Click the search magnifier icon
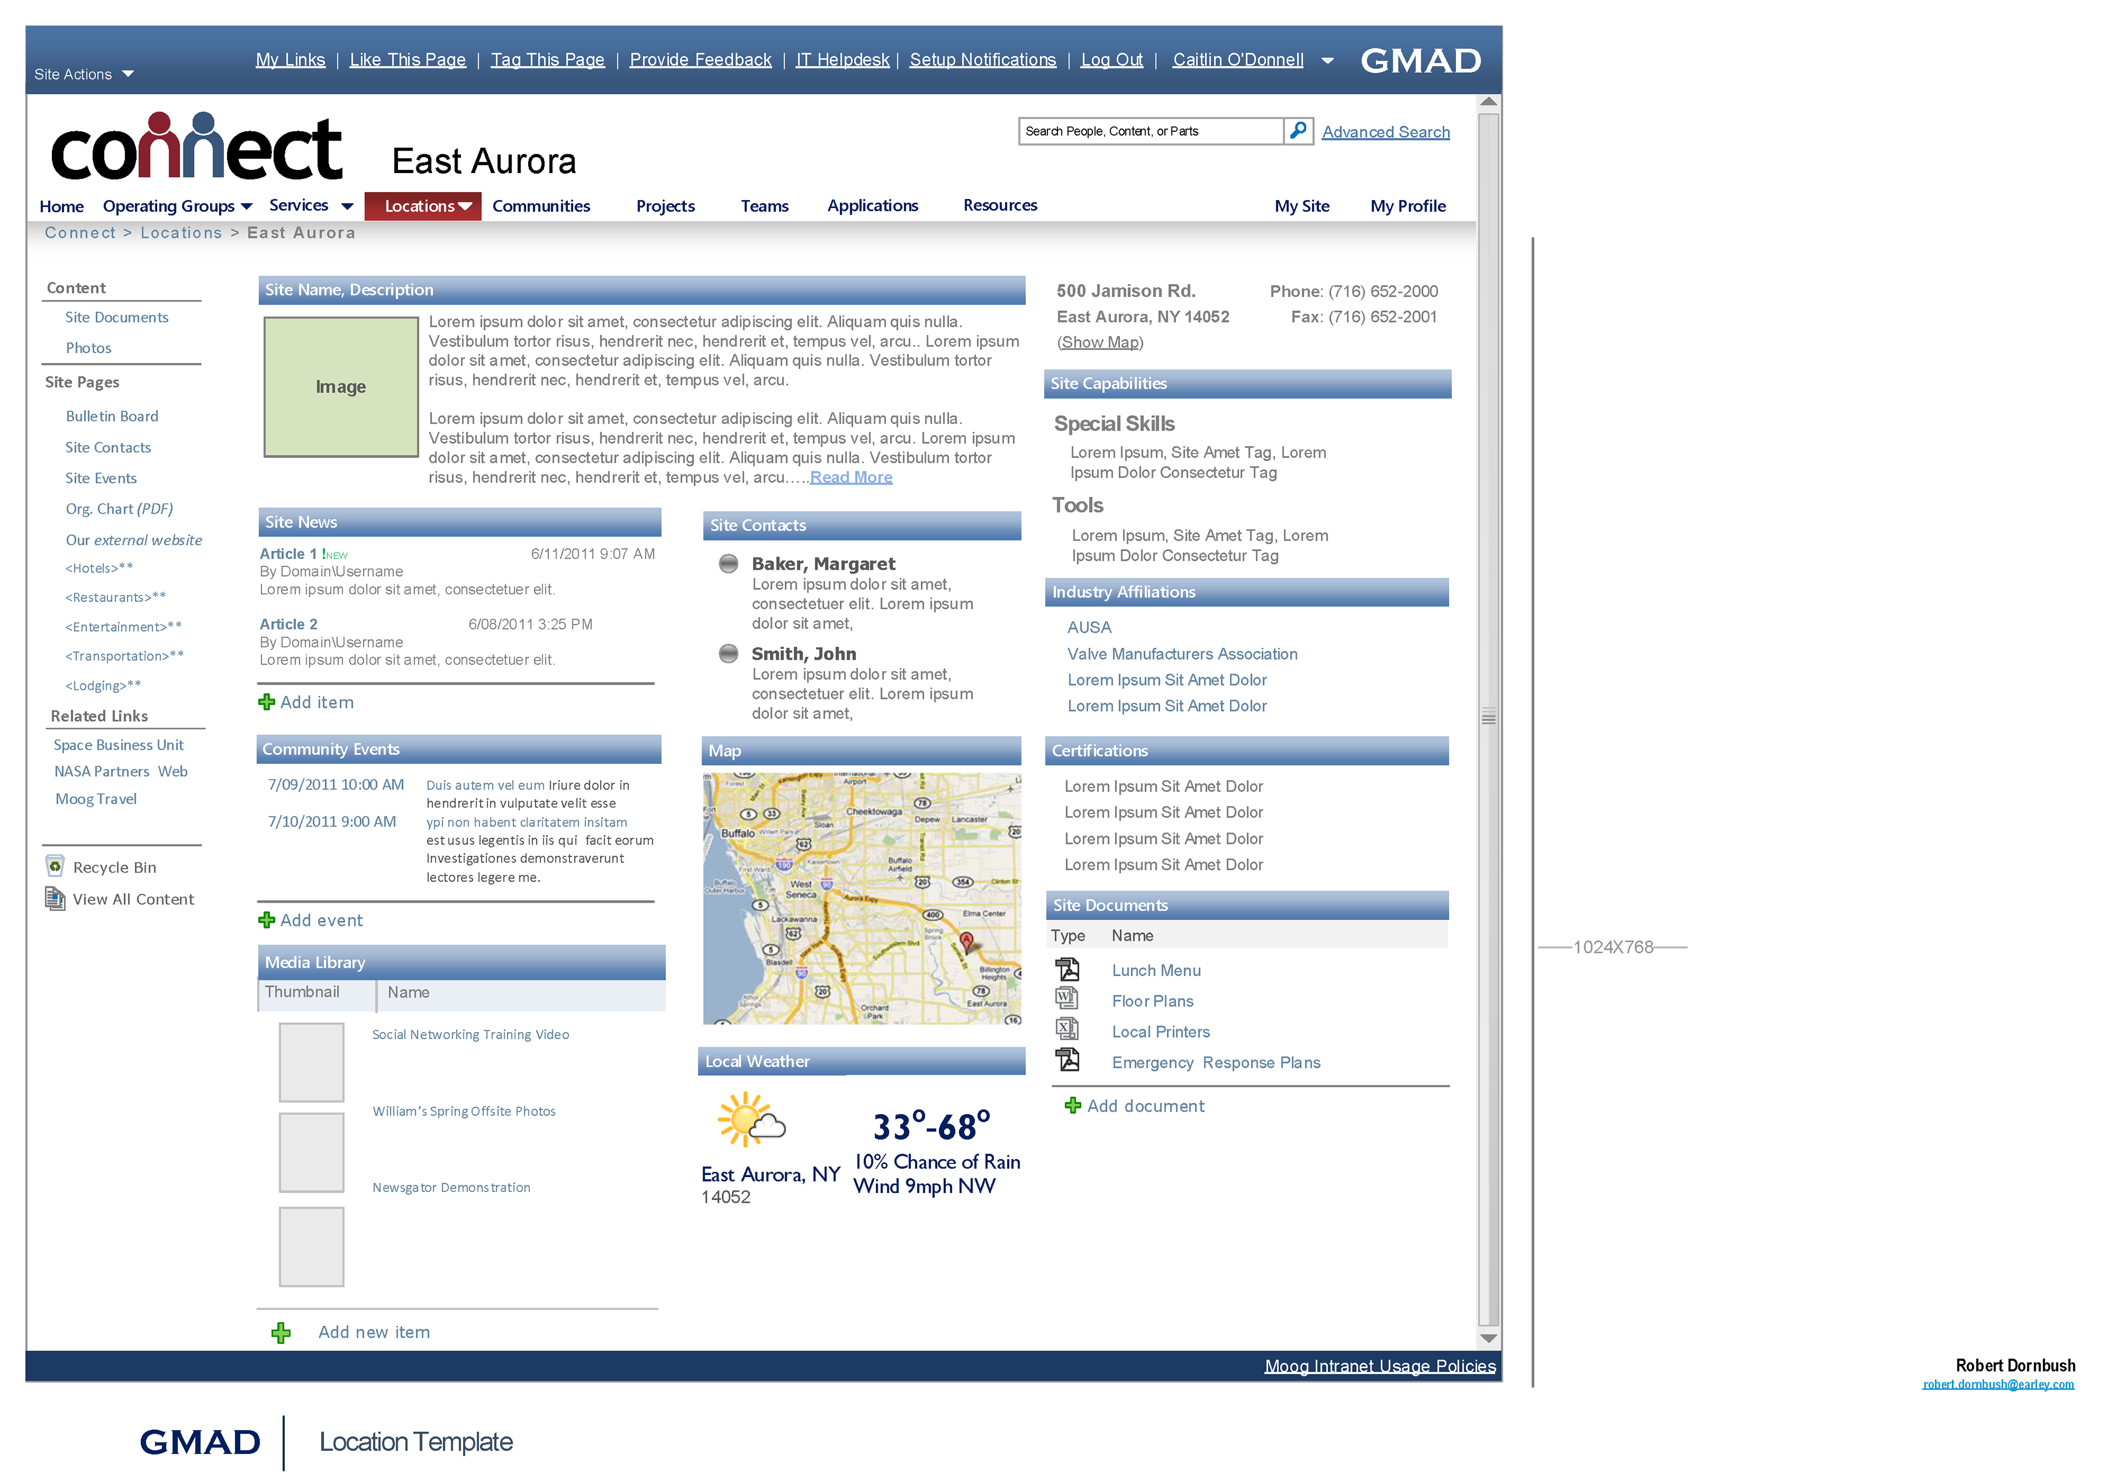Image resolution: width=2117 pixels, height=1482 pixels. coord(1297,131)
